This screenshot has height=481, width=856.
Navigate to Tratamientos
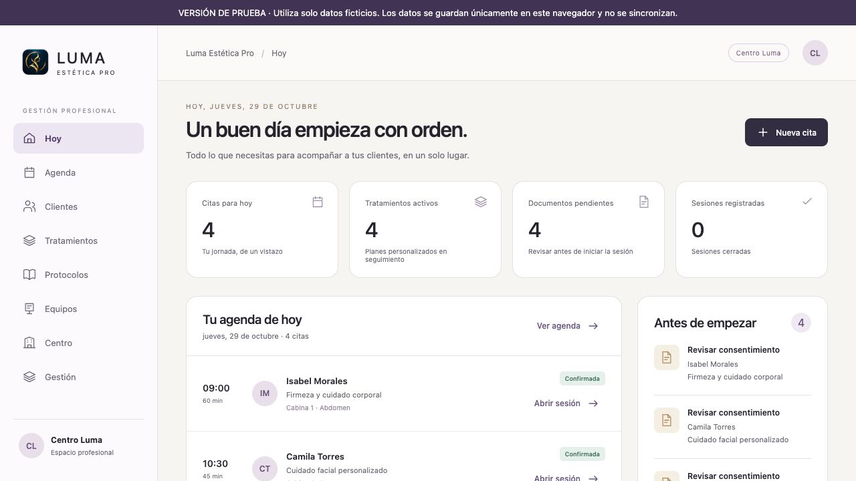78,240
